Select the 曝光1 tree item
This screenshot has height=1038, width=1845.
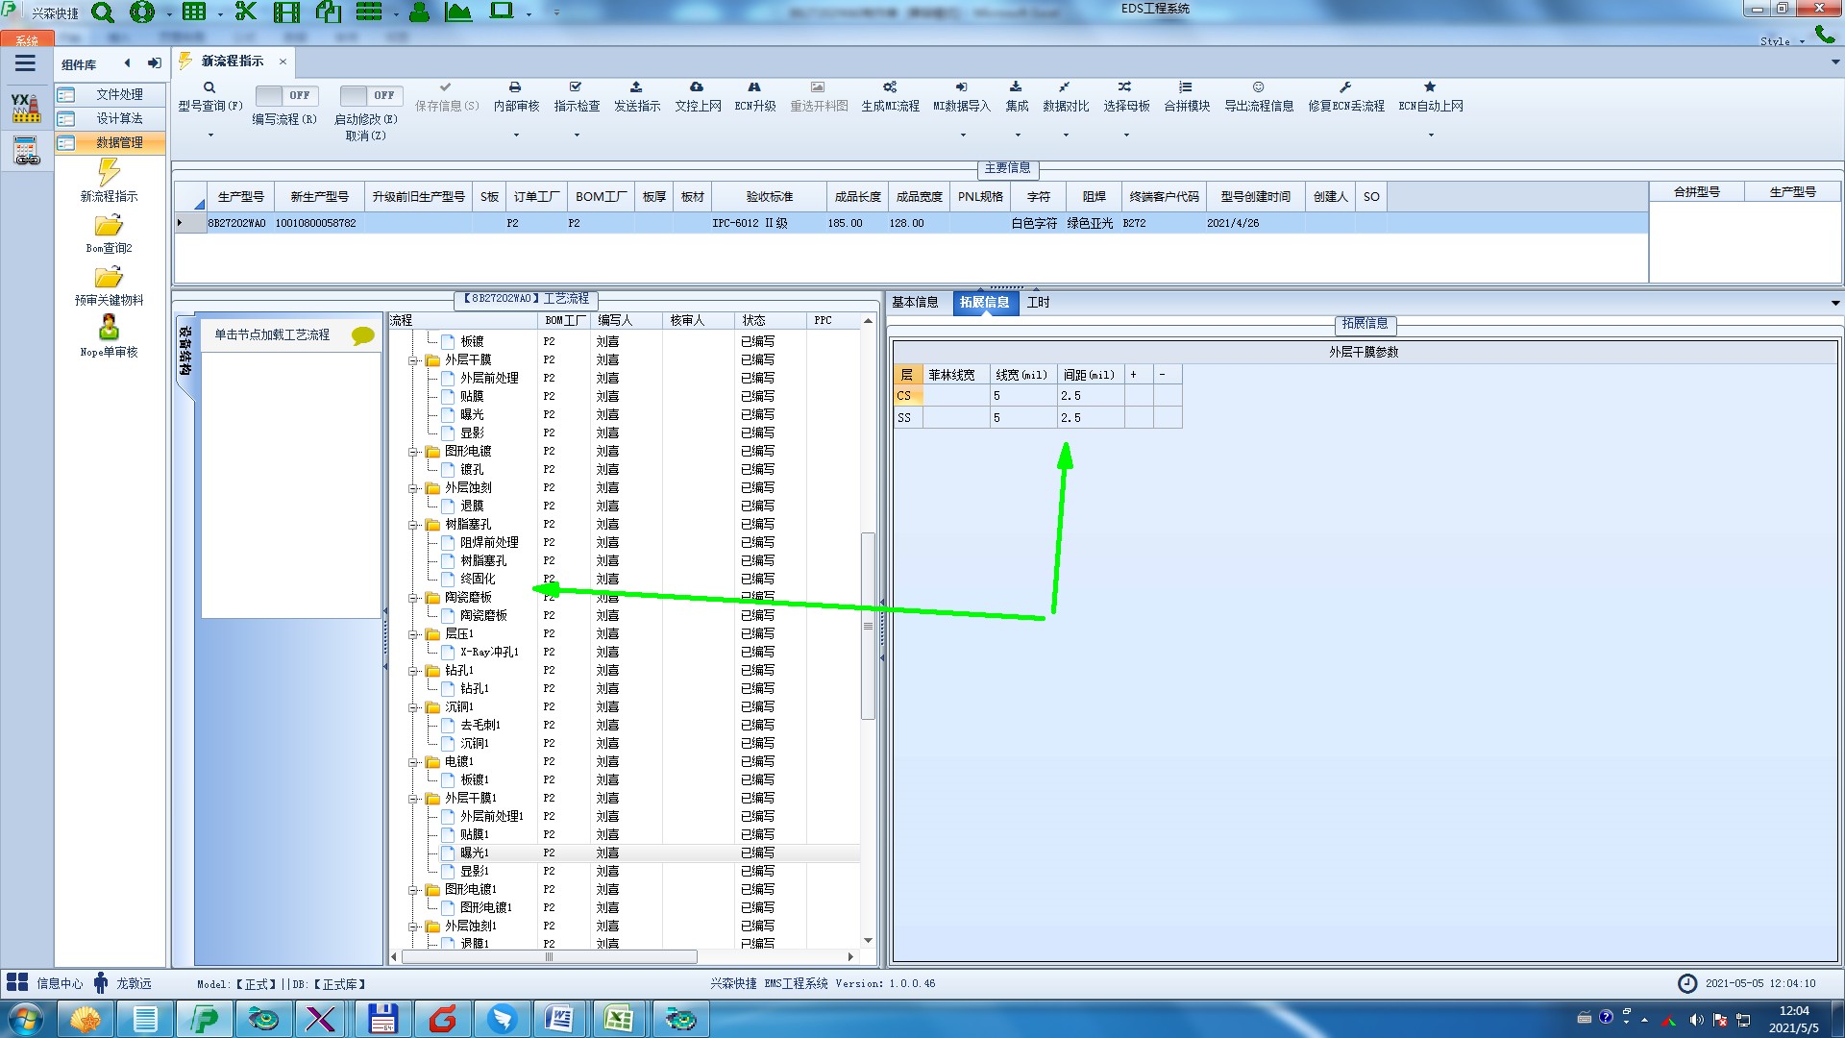[474, 853]
